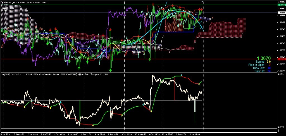Click the 1.36485 price axis label
Screen dimensions: 286x136
[x=282, y=22]
